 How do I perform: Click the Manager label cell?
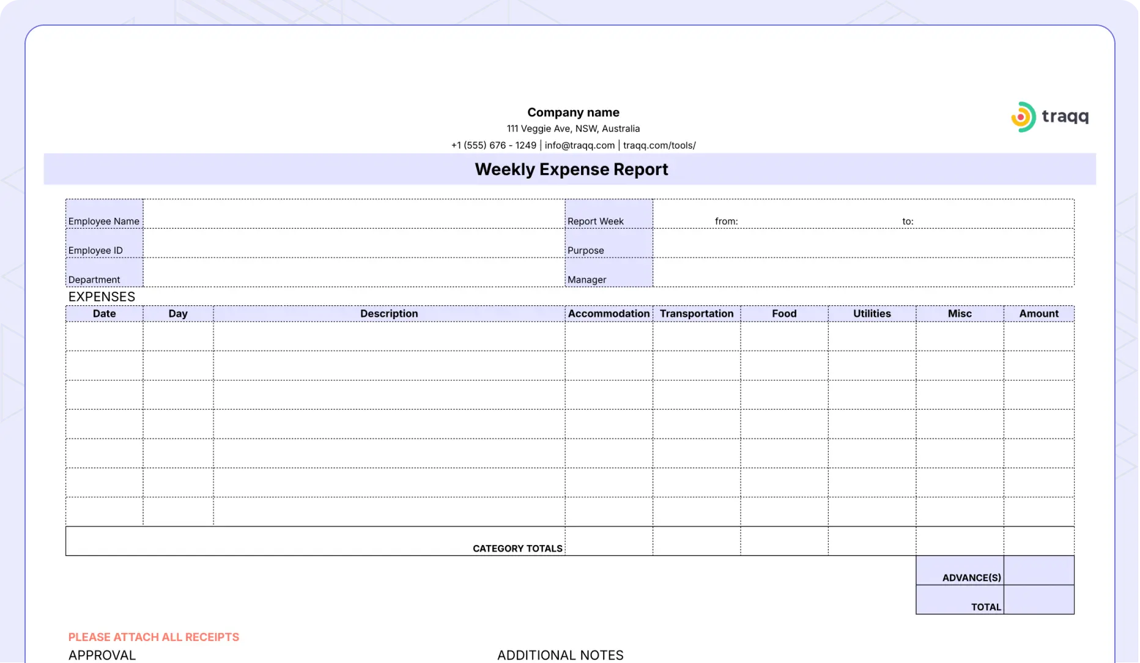point(609,272)
